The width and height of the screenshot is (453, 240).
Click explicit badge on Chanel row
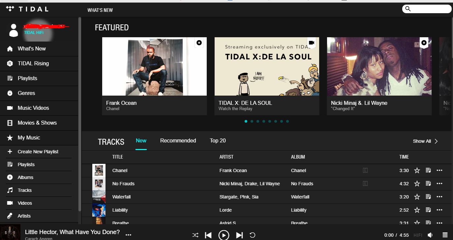[365, 170]
